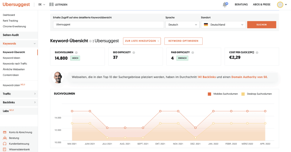291x152 pixels.
Task: Select Ähnliche Webseiten in the sidebar
Action: [14, 69]
